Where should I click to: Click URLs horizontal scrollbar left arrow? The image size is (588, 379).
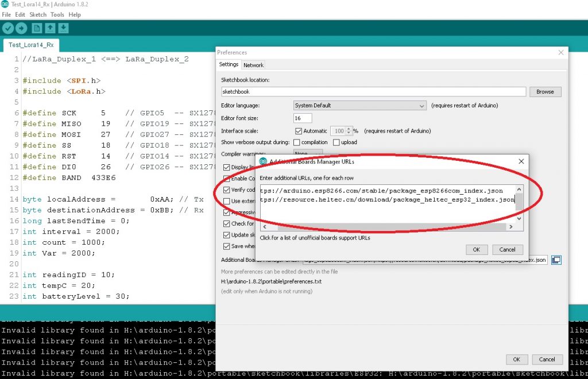[265, 227]
